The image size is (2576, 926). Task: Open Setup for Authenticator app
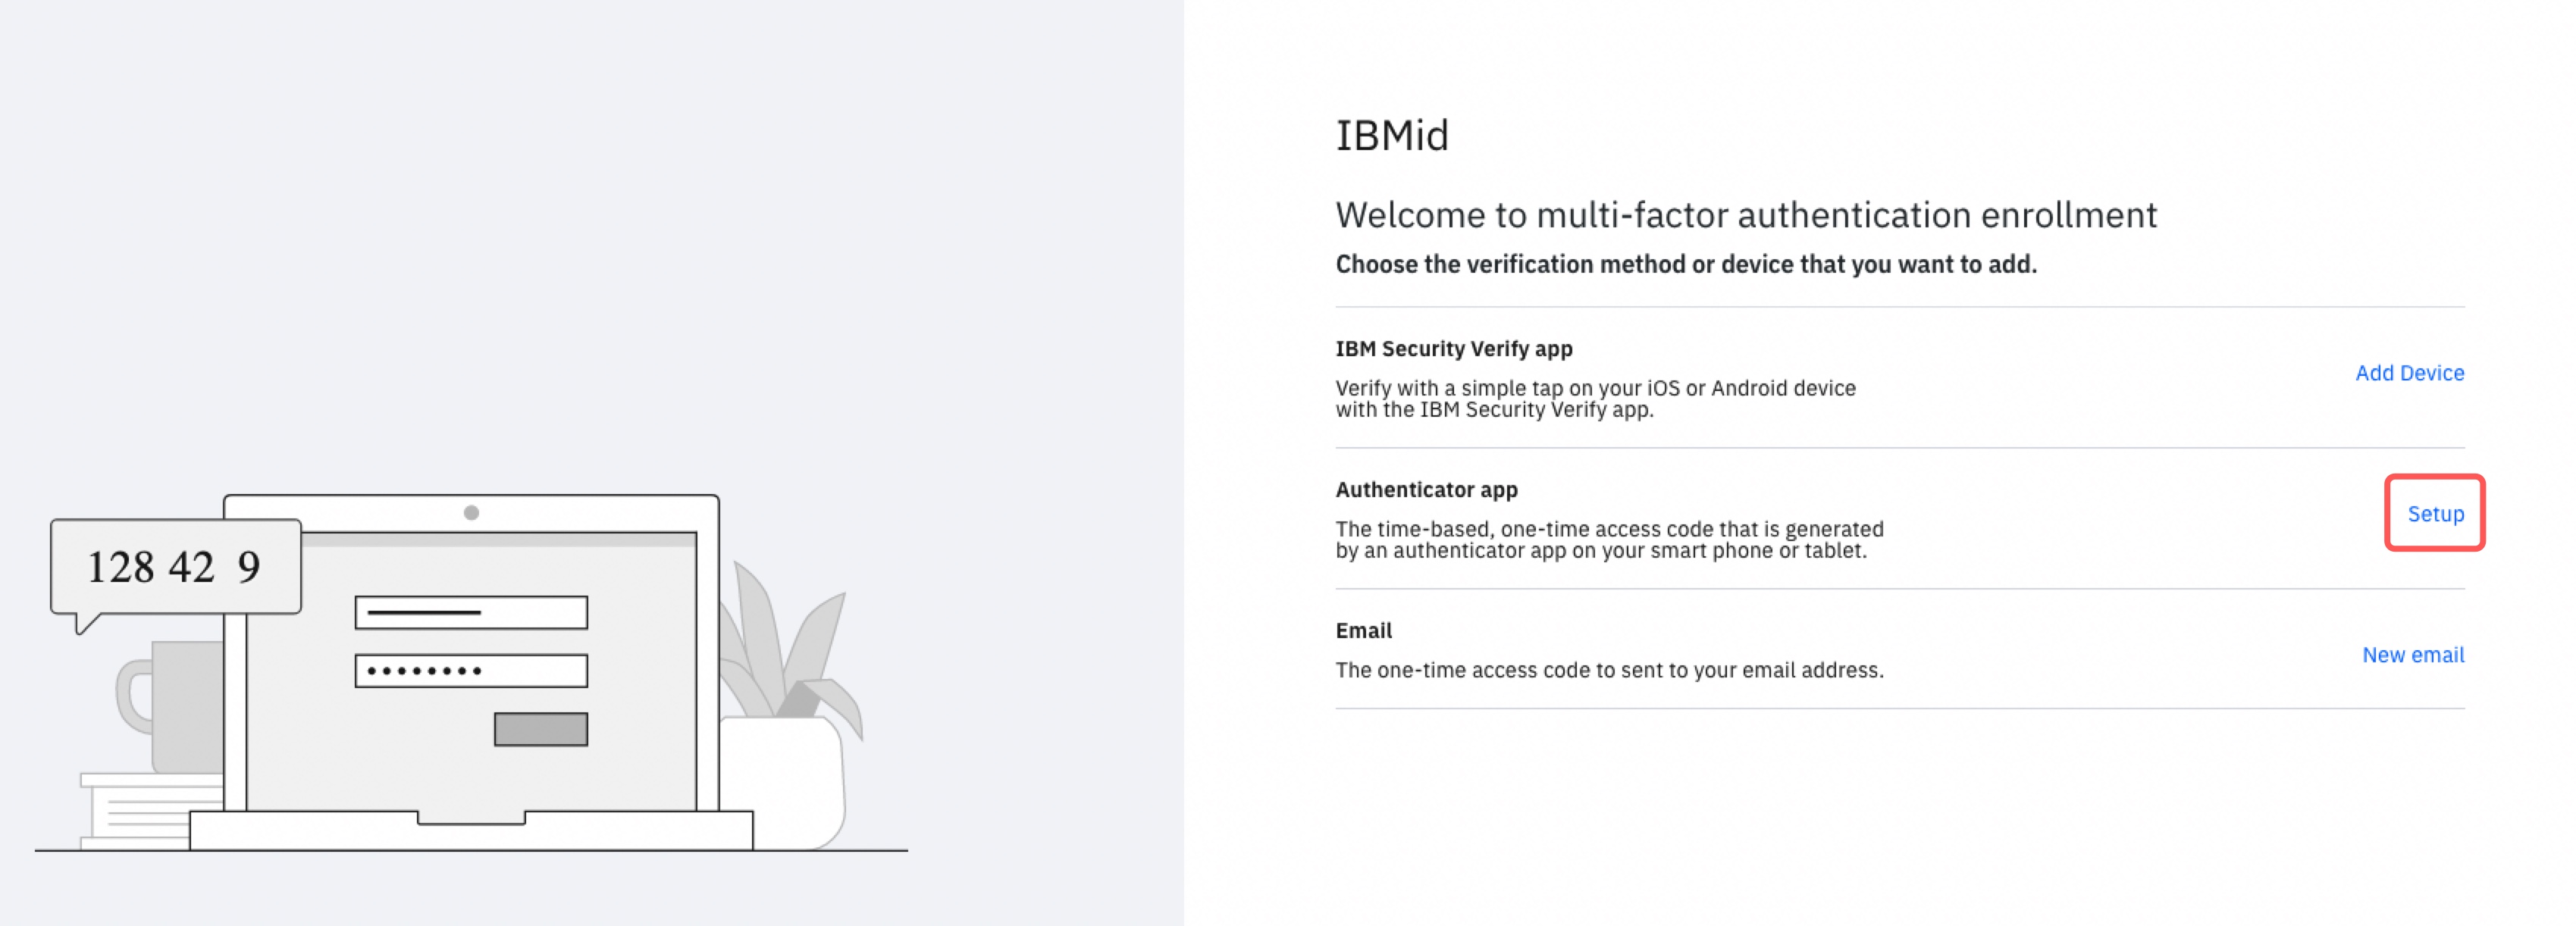(x=2435, y=513)
